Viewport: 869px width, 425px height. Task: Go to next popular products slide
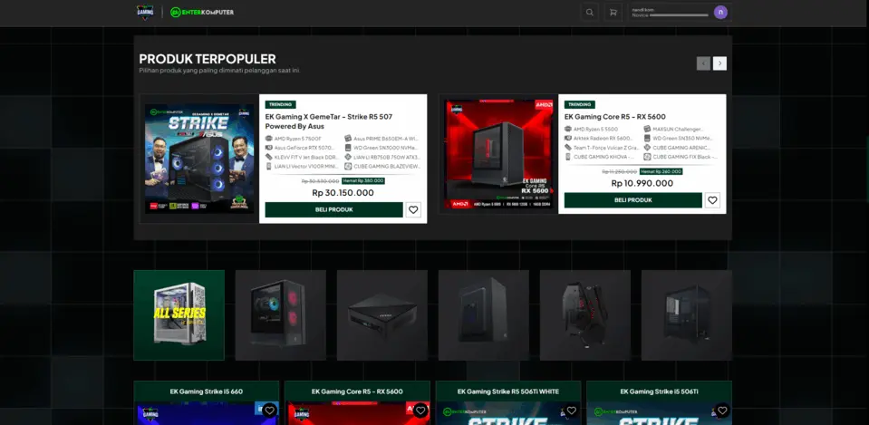click(719, 63)
